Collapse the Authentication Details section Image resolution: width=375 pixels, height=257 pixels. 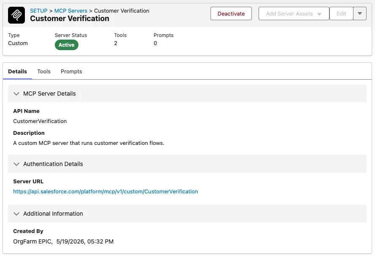click(187, 164)
